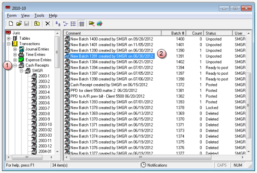Click the Open folder toolbar icon
Image resolution: width=257 pixels, height=173 pixels.
coord(19,23)
